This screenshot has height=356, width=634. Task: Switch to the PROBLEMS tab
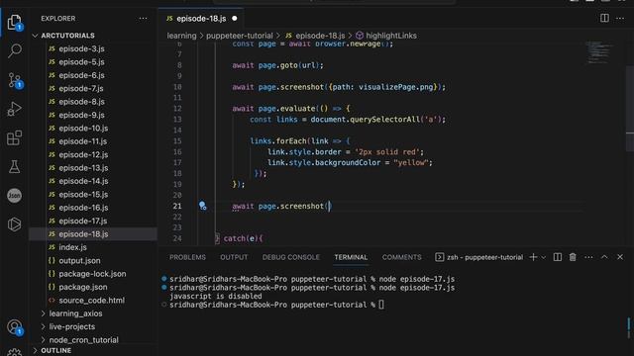pyautogui.click(x=187, y=257)
